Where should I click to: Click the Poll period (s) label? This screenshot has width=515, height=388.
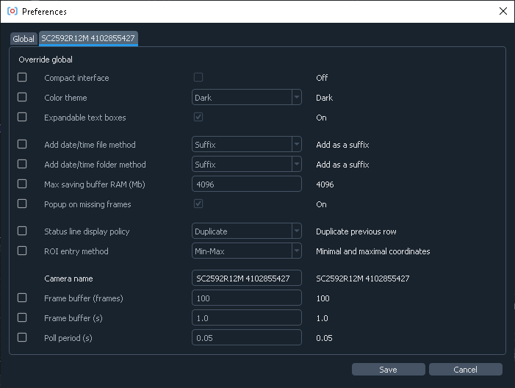pyautogui.click(x=68, y=338)
